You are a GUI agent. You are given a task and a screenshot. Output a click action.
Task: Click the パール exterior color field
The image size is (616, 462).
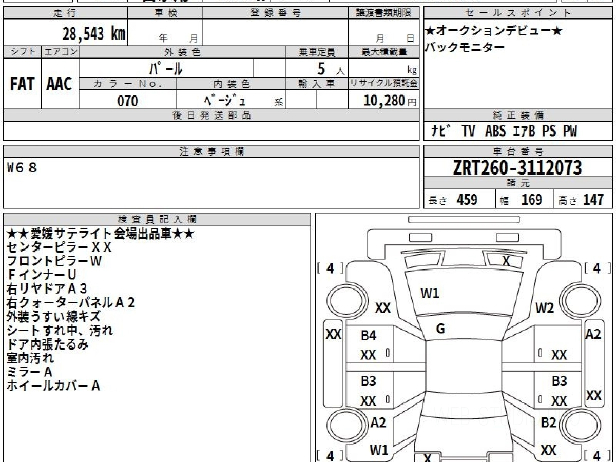point(166,68)
